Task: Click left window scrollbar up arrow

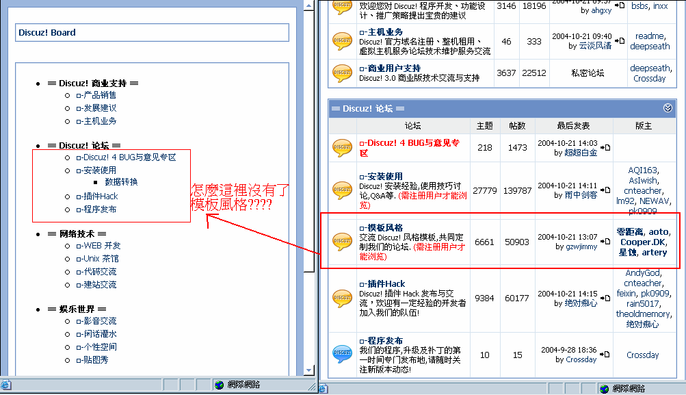Action: coord(309,5)
